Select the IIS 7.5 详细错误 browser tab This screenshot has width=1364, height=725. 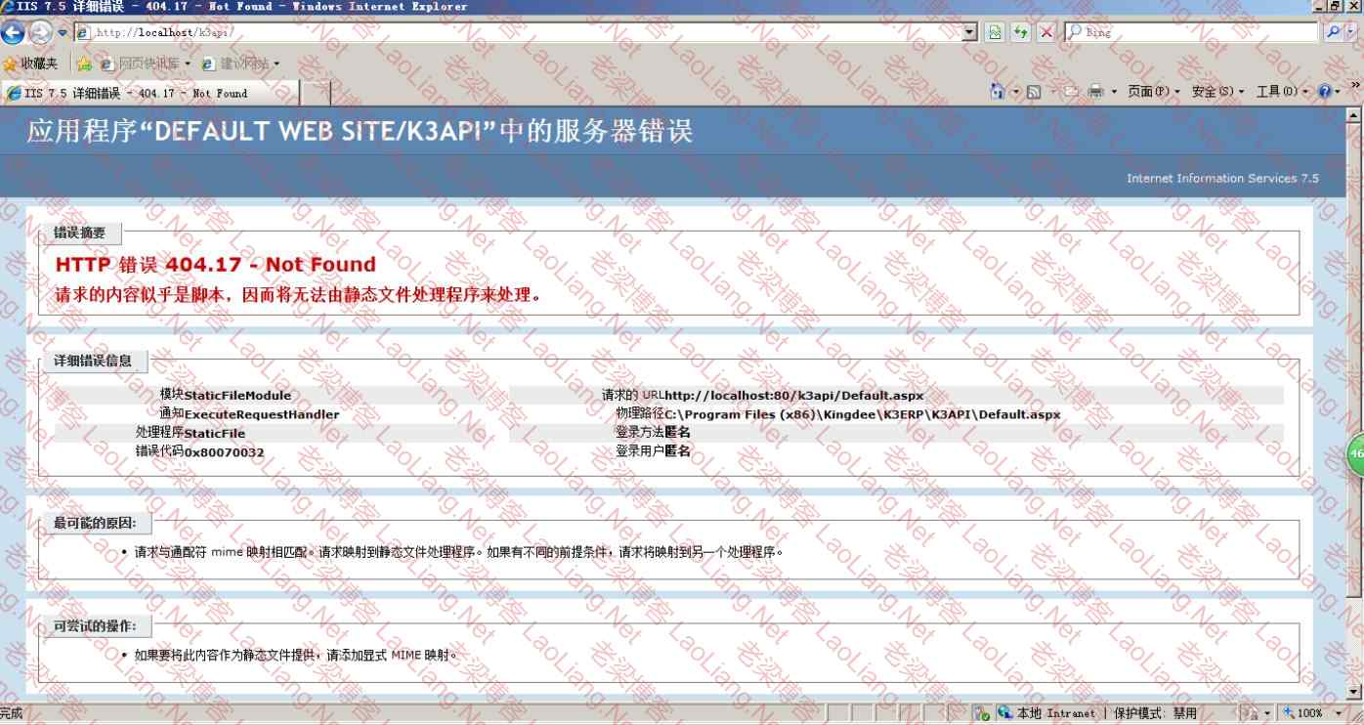pyautogui.click(x=150, y=93)
